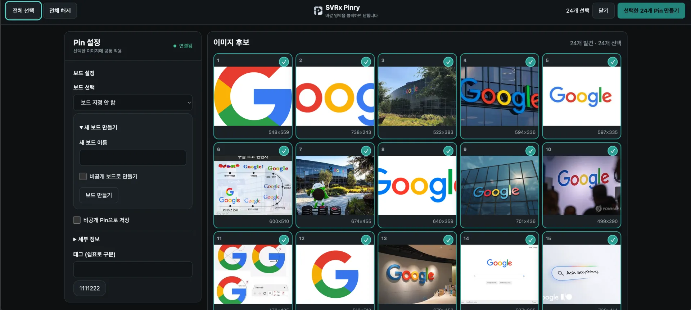
Task: Close the panel with 닫기
Action: click(604, 11)
